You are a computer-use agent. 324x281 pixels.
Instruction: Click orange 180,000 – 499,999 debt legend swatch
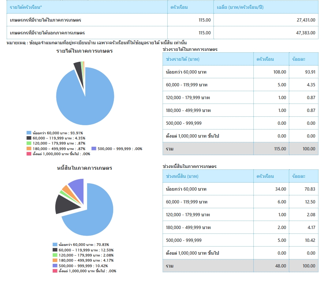(x=55, y=260)
